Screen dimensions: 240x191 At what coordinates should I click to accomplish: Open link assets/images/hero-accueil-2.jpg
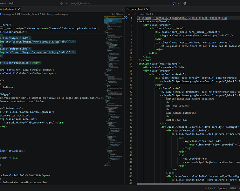click(35, 42)
